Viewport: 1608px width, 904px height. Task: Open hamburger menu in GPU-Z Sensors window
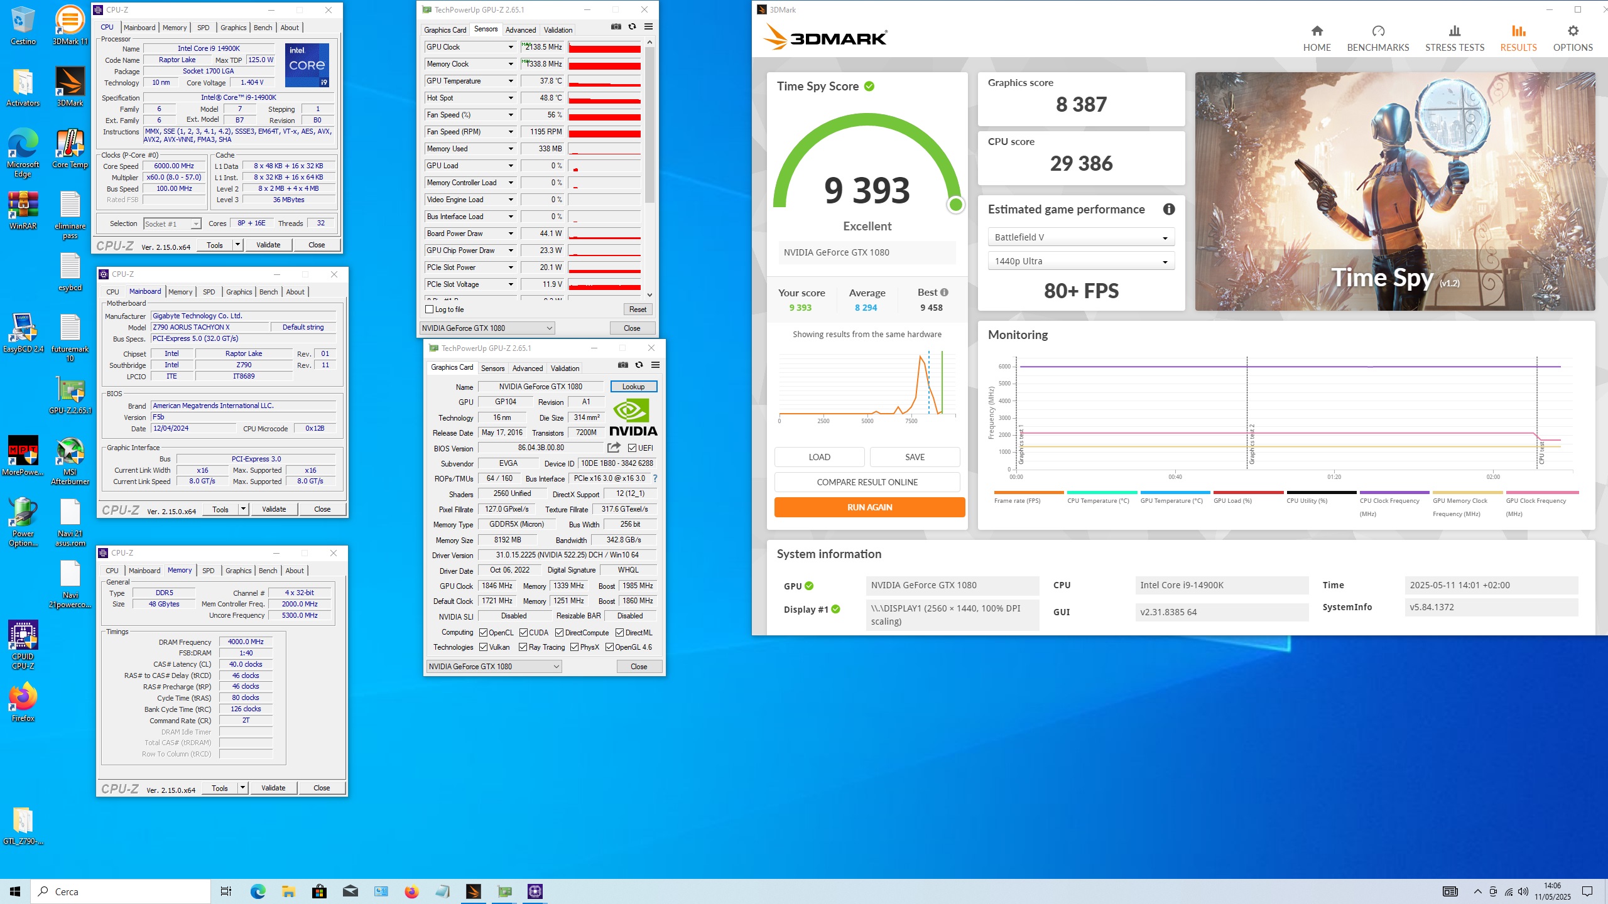pyautogui.click(x=648, y=27)
